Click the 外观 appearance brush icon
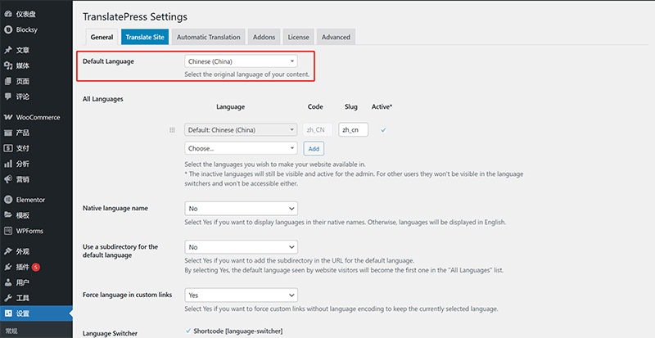 click(8, 251)
